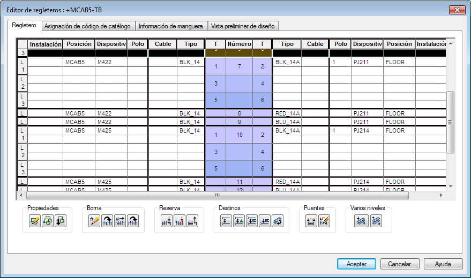
Task: Click the left Instalación column header
Action: click(x=46, y=44)
